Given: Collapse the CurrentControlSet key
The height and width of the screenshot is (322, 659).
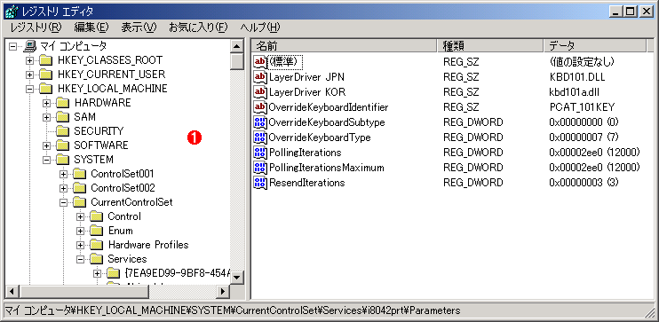Looking at the screenshot, I should [x=63, y=202].
